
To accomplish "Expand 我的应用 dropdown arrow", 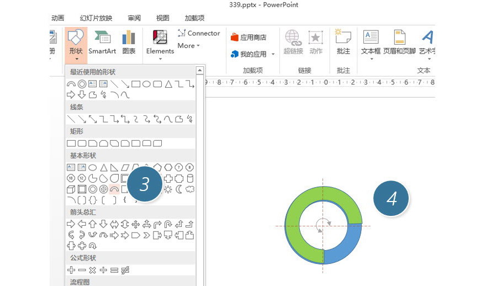I will [273, 54].
